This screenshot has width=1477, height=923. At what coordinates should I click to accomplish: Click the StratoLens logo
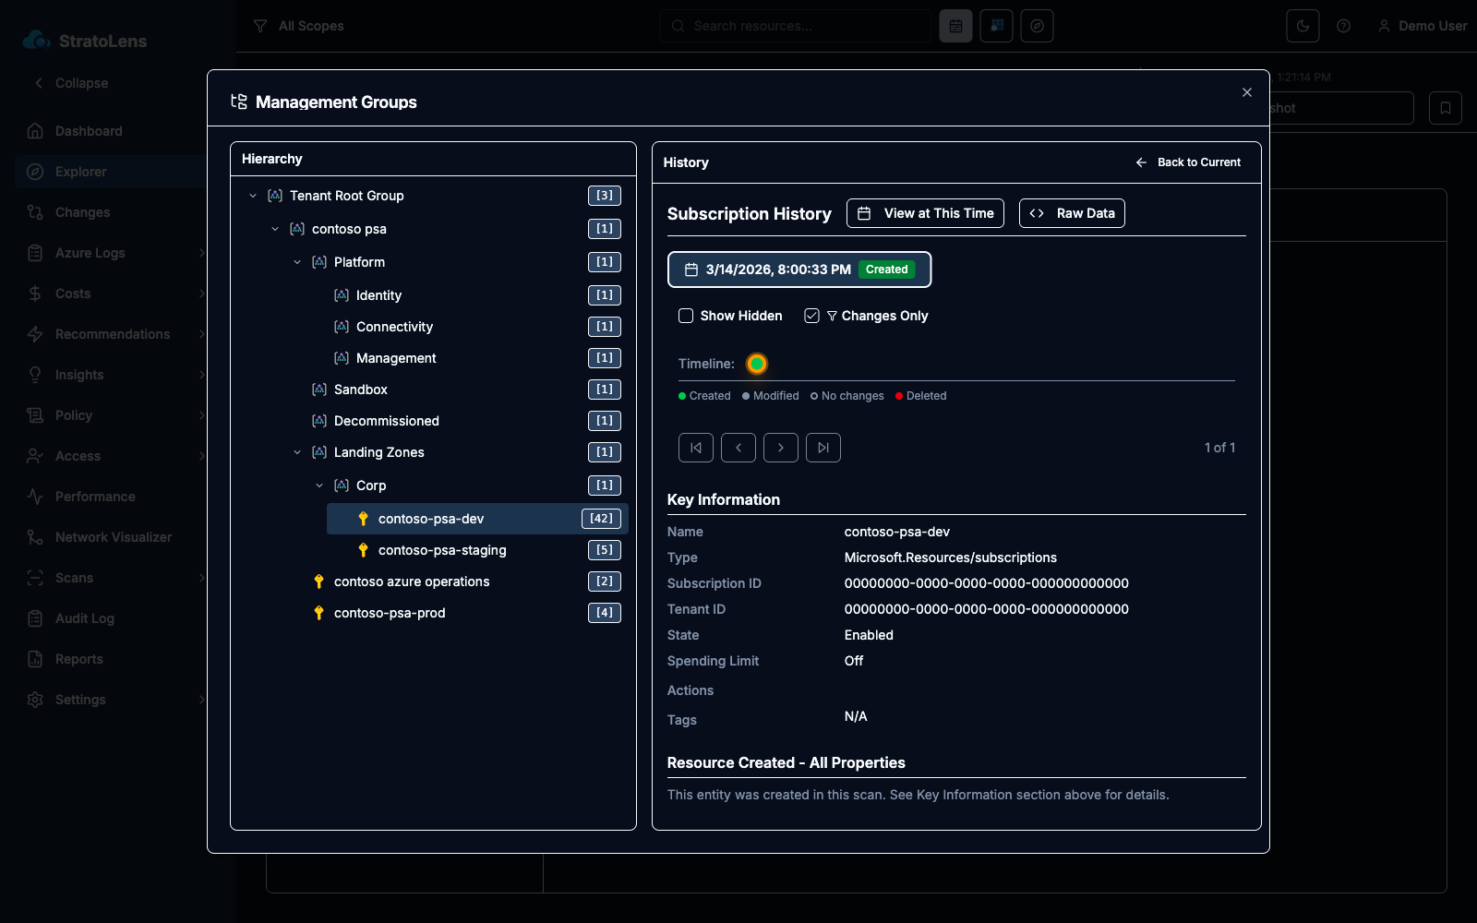(85, 41)
